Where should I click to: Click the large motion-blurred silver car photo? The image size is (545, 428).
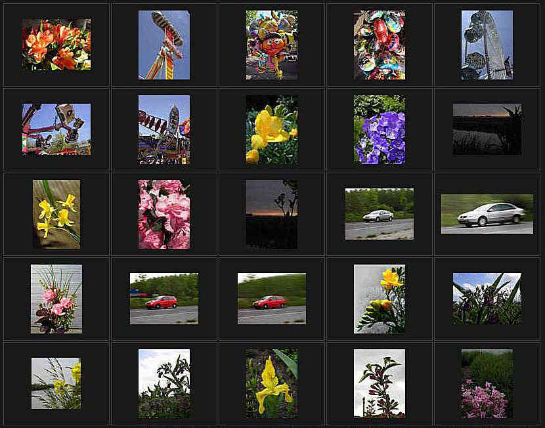coord(487,213)
